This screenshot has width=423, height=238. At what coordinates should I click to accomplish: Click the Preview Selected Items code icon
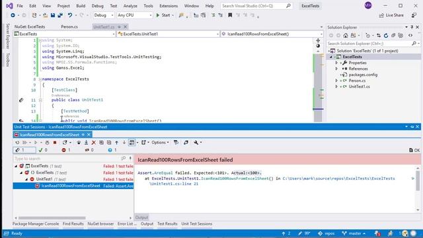[410, 35]
